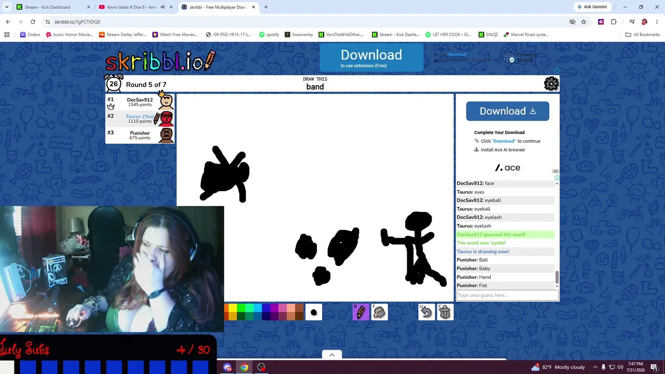Open the spotify bookmark

tap(269, 35)
